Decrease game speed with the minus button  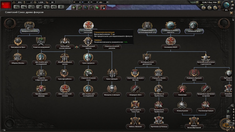[198, 2]
